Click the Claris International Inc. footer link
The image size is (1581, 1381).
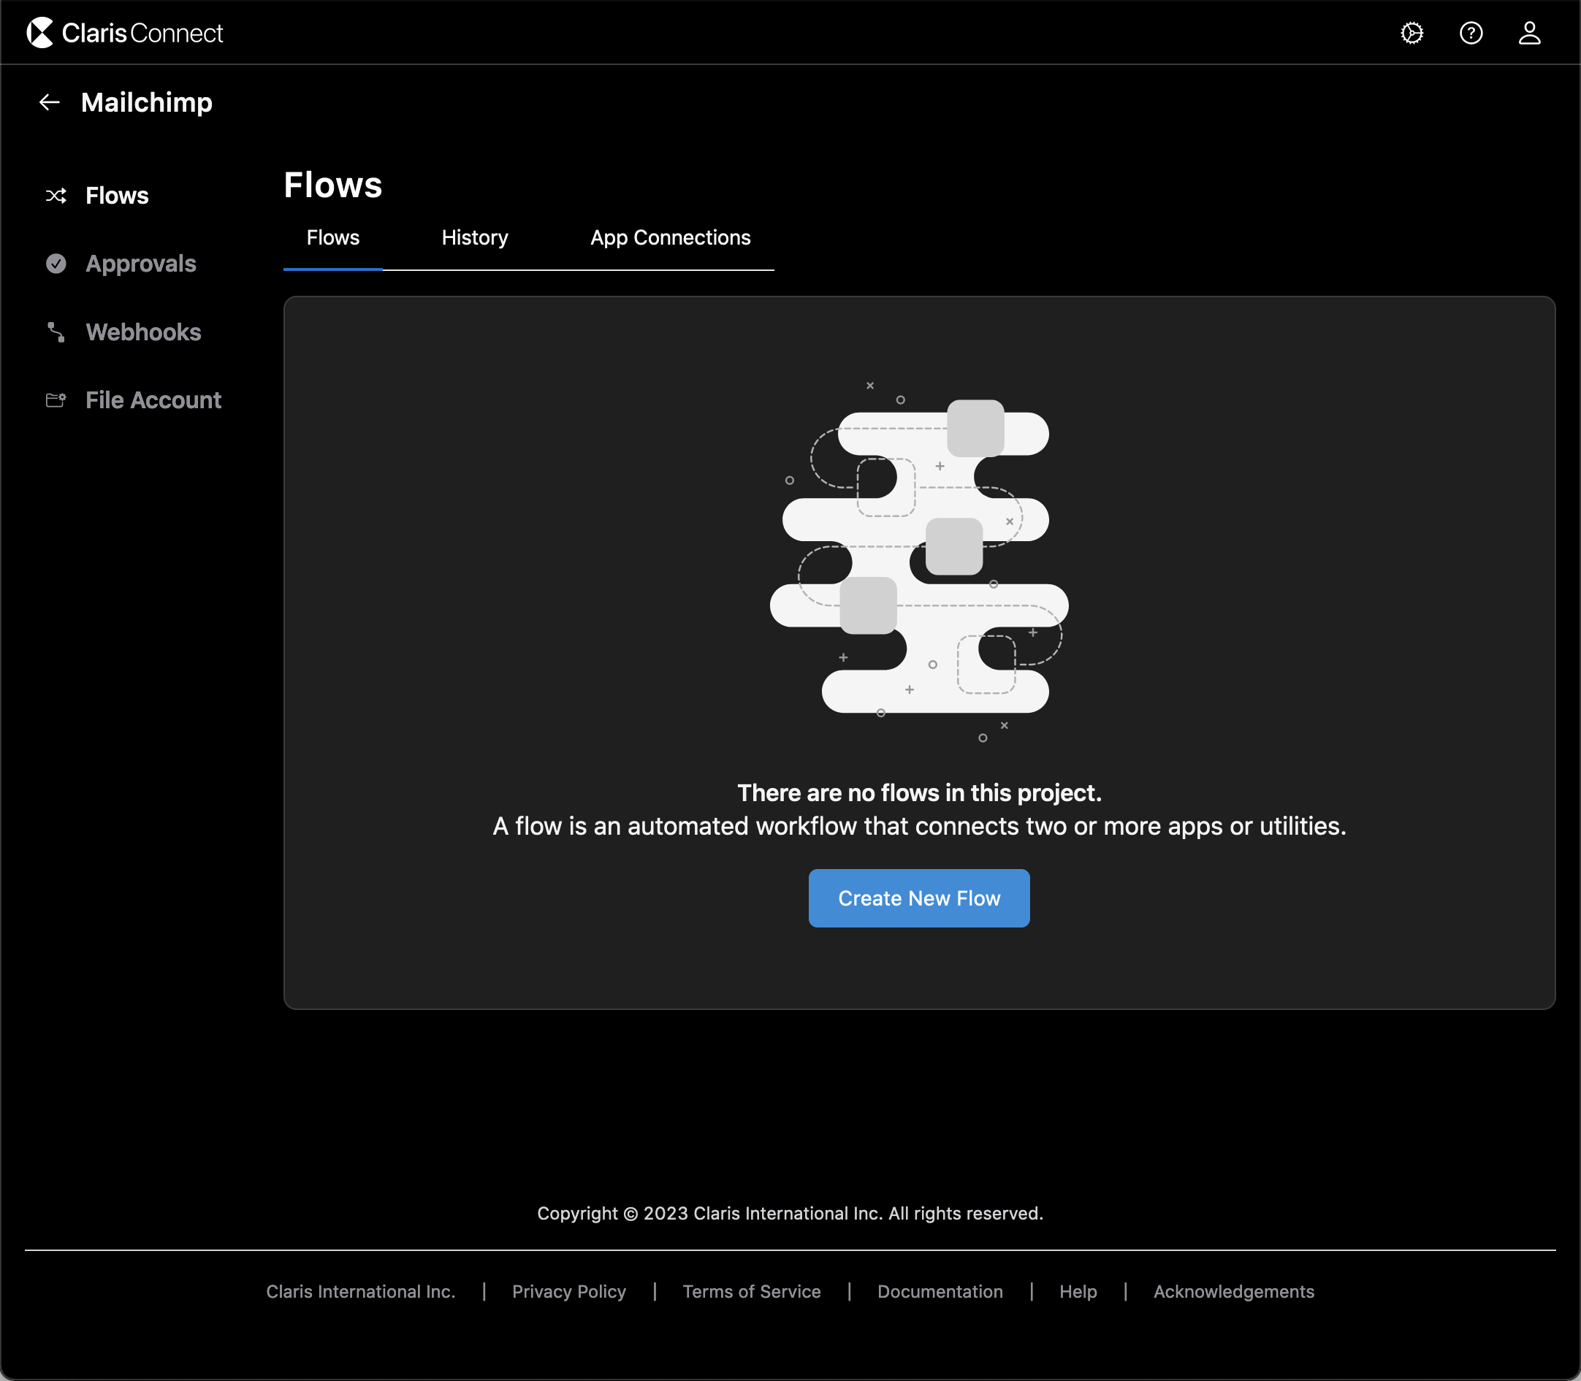tap(361, 1292)
